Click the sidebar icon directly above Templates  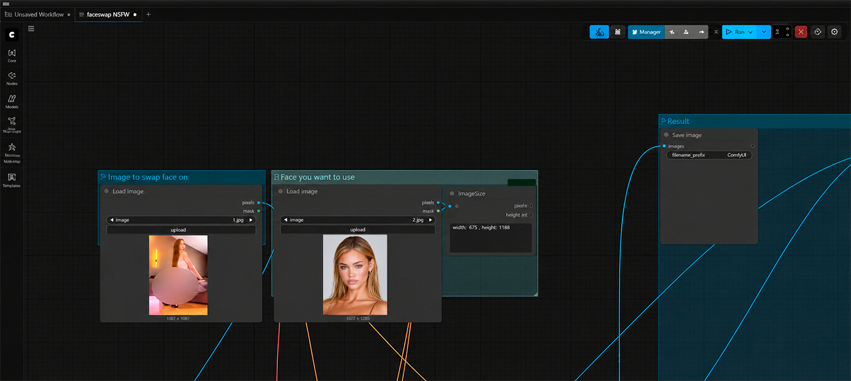(12, 153)
